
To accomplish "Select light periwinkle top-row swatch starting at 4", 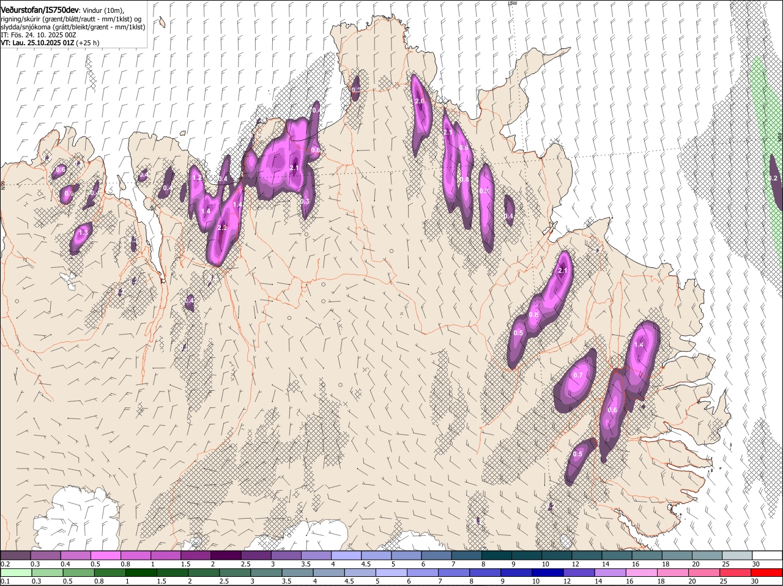I will coord(346,555).
